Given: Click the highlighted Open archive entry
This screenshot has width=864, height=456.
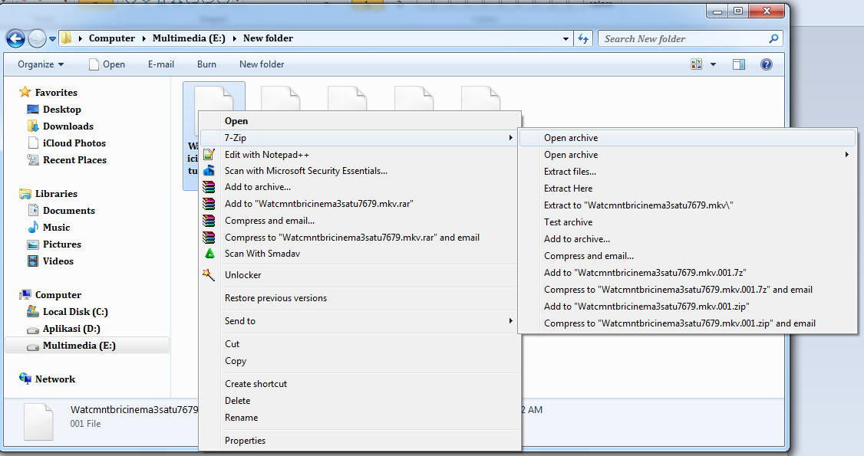Looking at the screenshot, I should pyautogui.click(x=688, y=138).
